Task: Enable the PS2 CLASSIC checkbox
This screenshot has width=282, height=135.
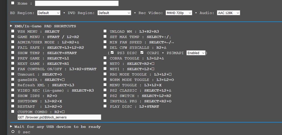Action: coord(105,90)
